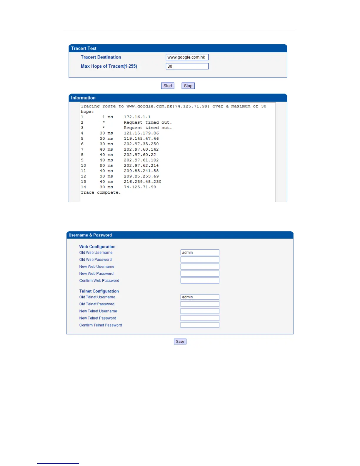Select hop 4 address 121.15.179.86
This screenshot has height=466, width=360.
141,133
